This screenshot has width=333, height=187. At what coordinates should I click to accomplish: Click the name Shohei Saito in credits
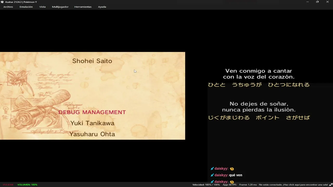click(x=92, y=61)
